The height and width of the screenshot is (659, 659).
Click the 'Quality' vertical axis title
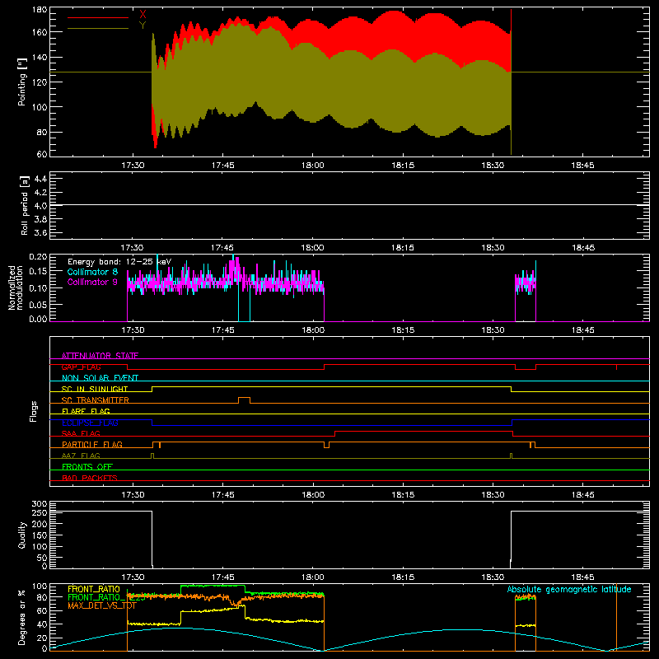click(22, 535)
